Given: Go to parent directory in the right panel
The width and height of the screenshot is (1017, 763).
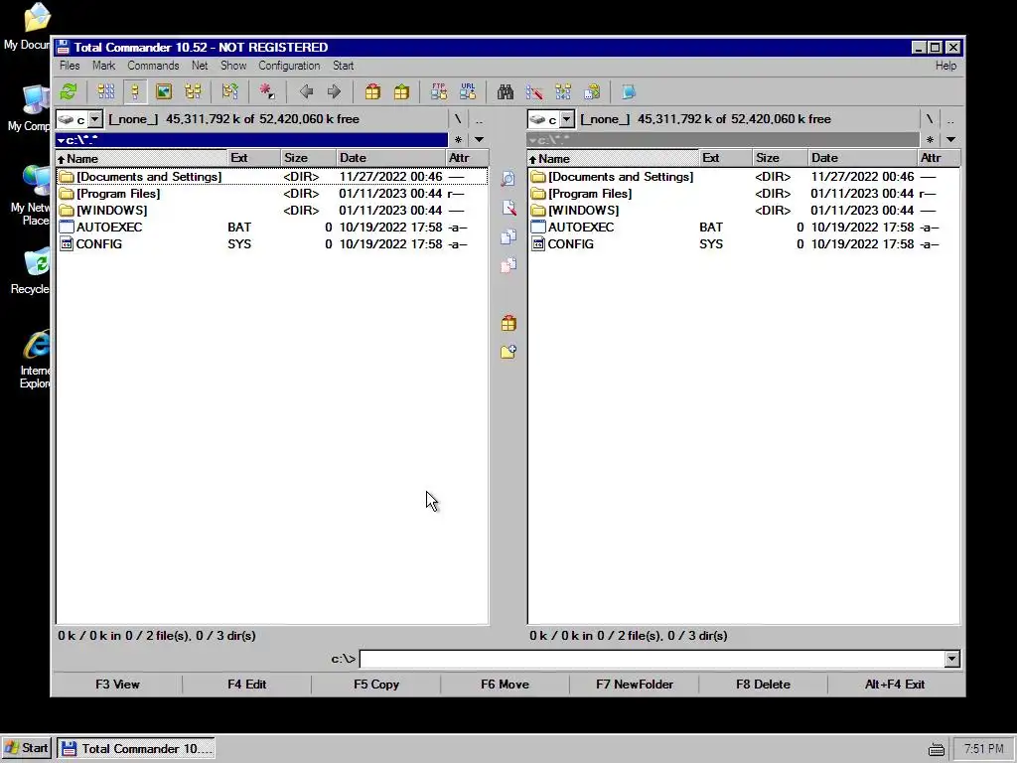Looking at the screenshot, I should 950,119.
